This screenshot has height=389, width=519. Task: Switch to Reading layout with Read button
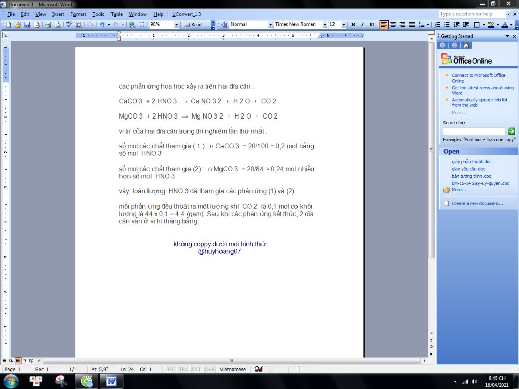click(x=193, y=25)
